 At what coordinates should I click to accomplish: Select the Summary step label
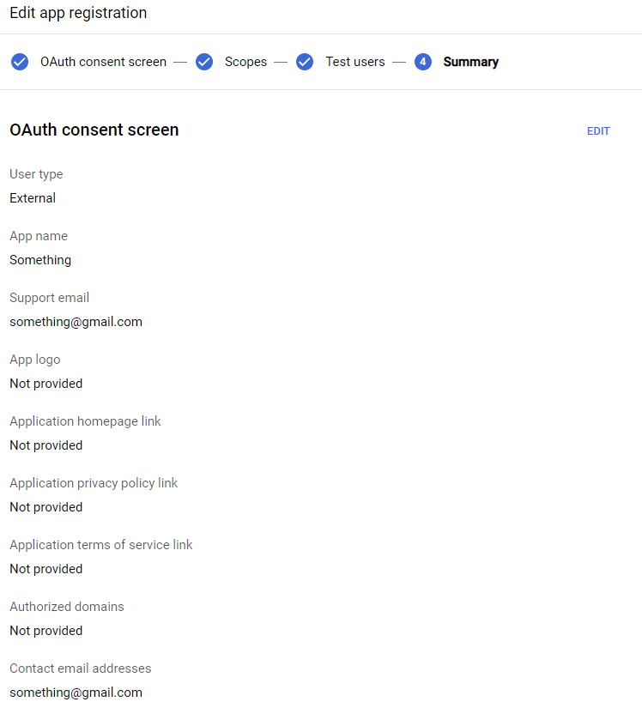point(470,62)
